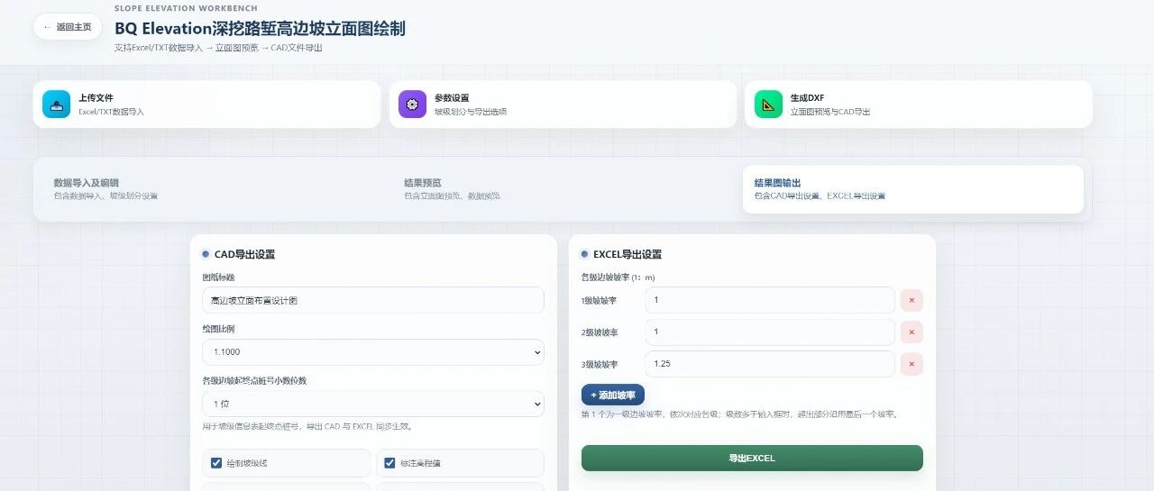Viewport: 1154px width, 491px height.
Task: Toggle the 绘制坡级线 checkbox
Action: [216, 463]
